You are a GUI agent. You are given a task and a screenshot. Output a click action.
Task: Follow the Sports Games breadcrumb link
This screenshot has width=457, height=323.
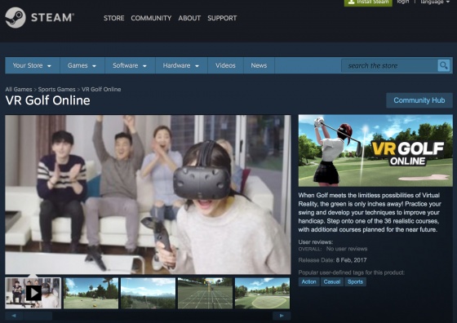(56, 90)
